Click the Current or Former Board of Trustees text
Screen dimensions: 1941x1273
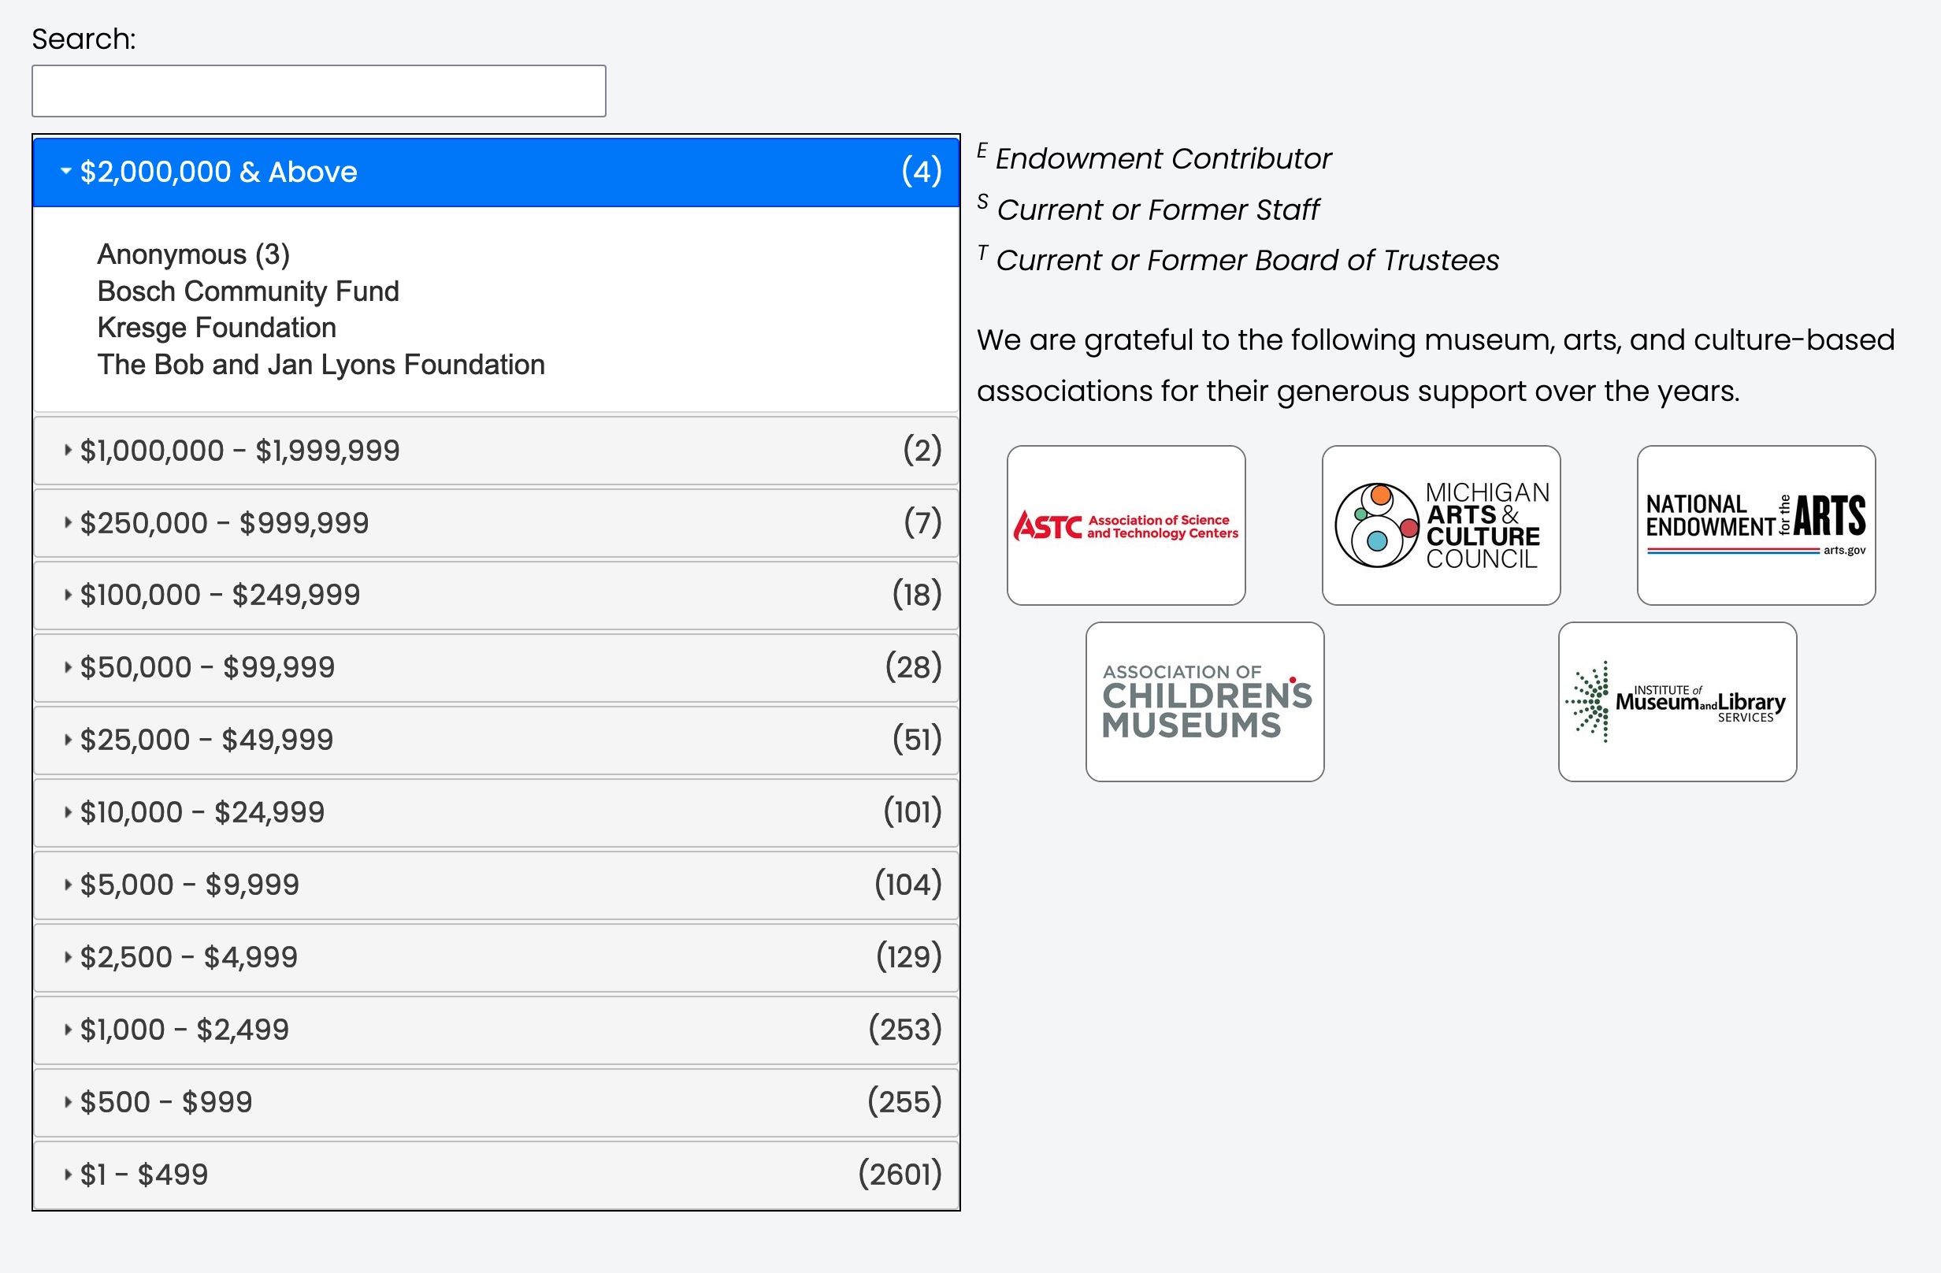[x=1247, y=260]
